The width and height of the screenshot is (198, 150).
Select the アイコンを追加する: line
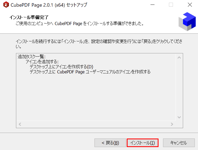click(x=42, y=62)
